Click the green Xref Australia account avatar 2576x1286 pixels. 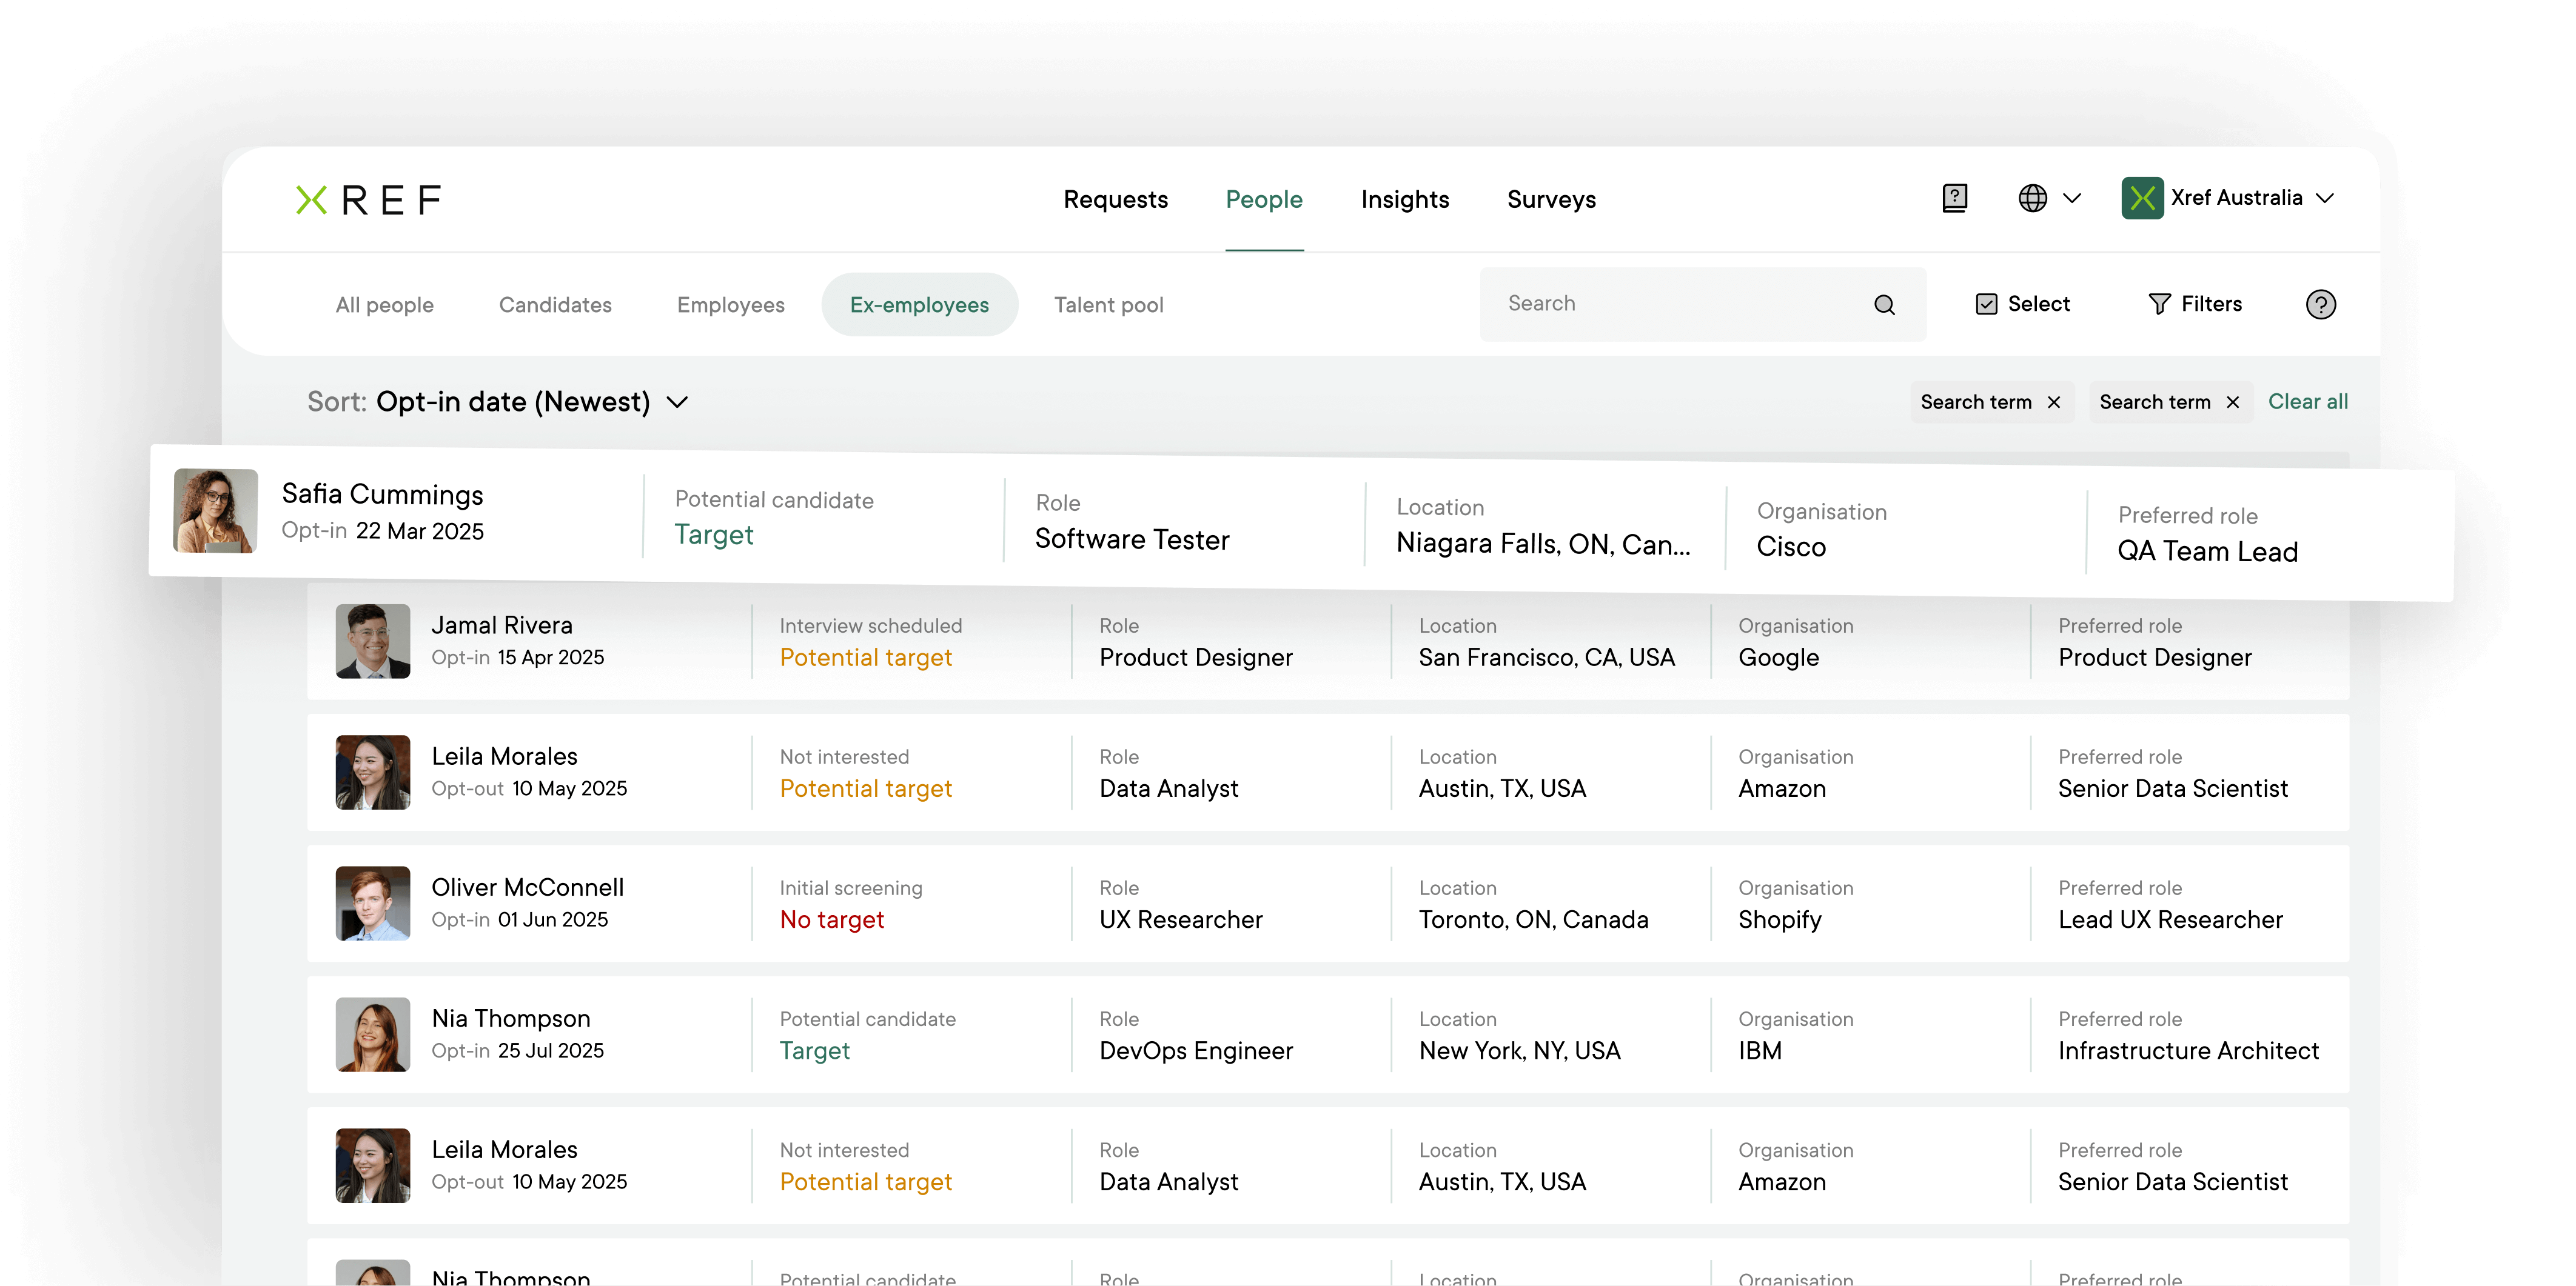(x=2142, y=198)
